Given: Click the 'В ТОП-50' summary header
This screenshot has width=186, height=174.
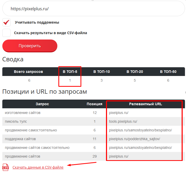Looking at the screenshot, I should pyautogui.click(x=168, y=72).
